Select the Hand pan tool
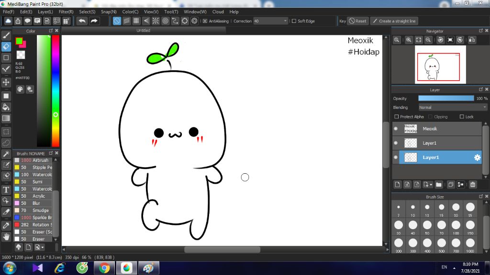Screen dimensions: 490x275 click(6, 236)
